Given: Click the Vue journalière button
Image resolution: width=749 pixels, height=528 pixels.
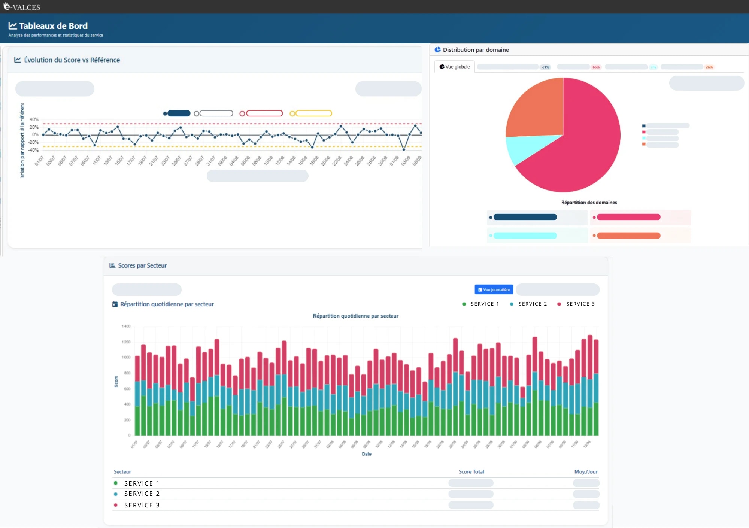Looking at the screenshot, I should pos(494,289).
